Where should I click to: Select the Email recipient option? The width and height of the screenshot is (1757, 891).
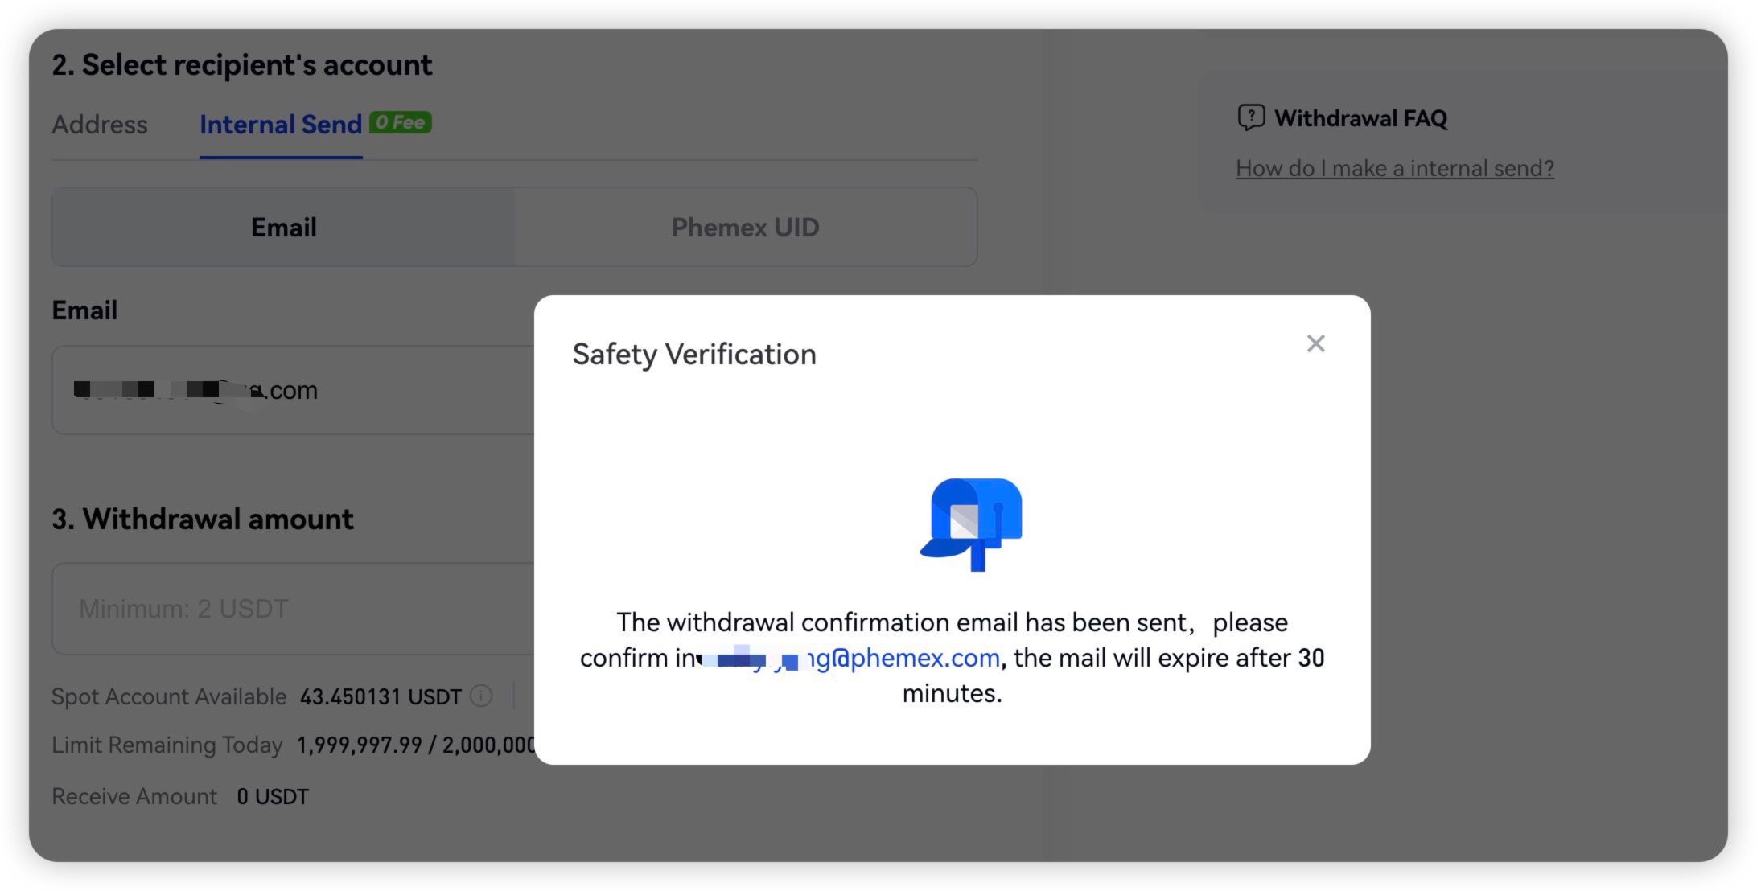282,227
